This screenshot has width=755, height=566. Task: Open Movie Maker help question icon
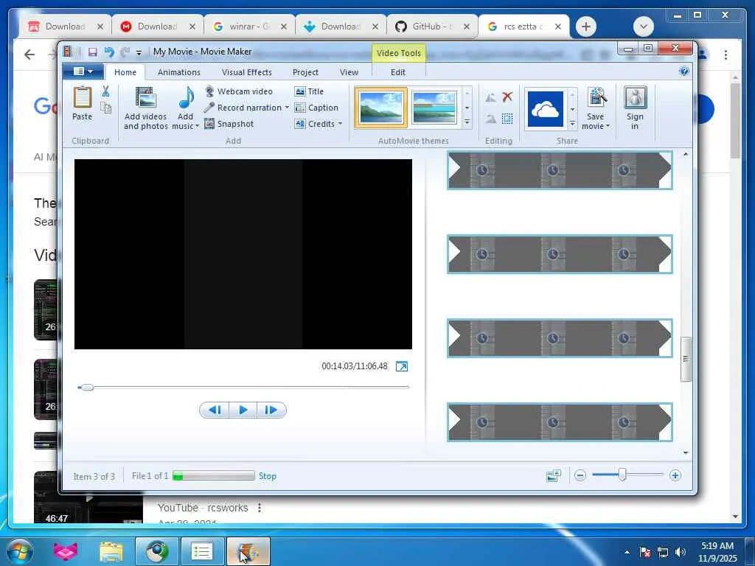point(683,71)
